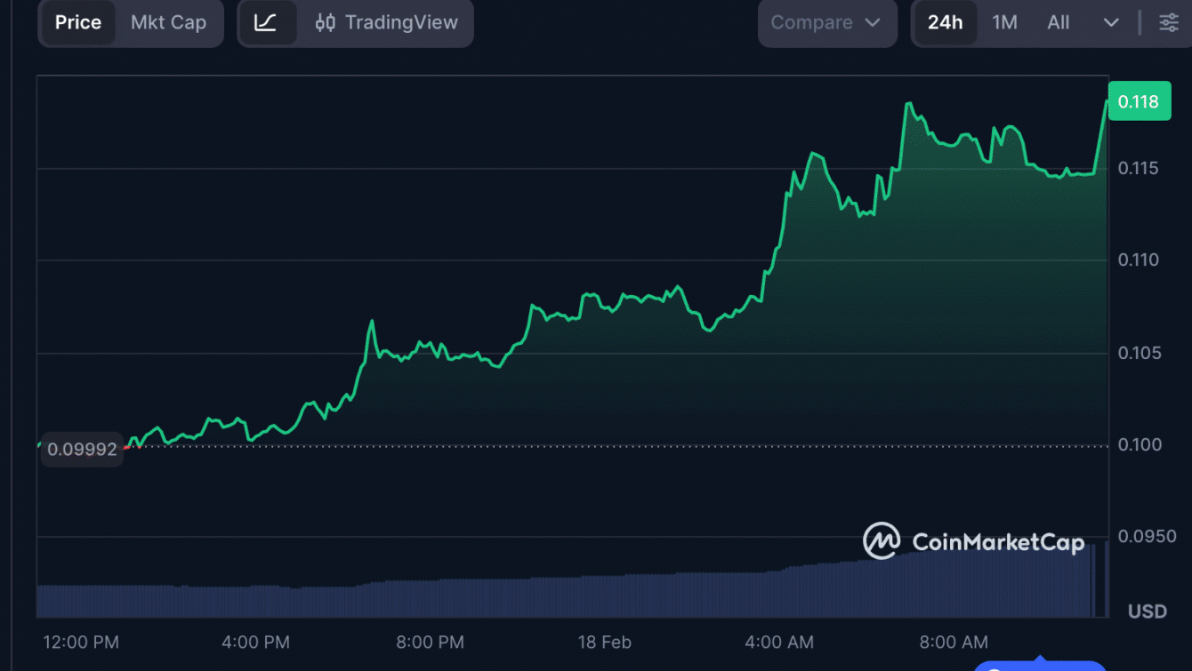
Task: Click the volume bars below chart
Action: (x=534, y=595)
